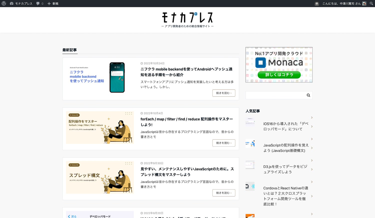Click the Monaca 詳しくはコチラ banner button
The height and width of the screenshot is (218, 375).
tap(279, 75)
